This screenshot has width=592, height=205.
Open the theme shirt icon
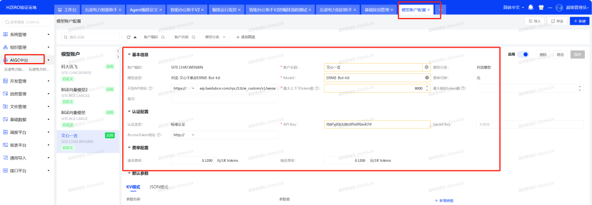click(540, 8)
